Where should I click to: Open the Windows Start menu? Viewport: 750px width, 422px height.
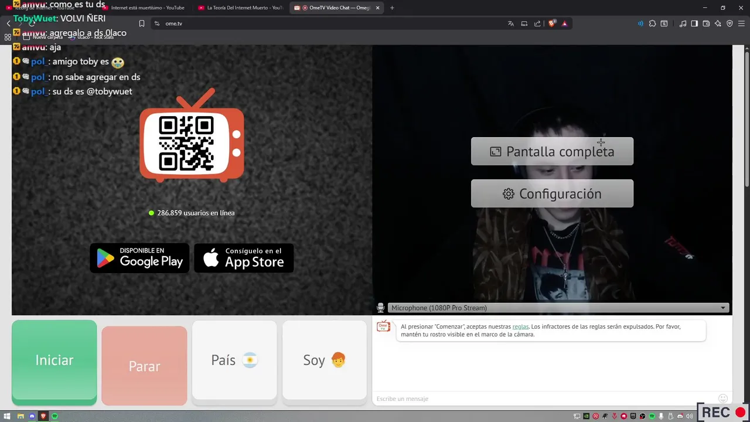tap(8, 416)
